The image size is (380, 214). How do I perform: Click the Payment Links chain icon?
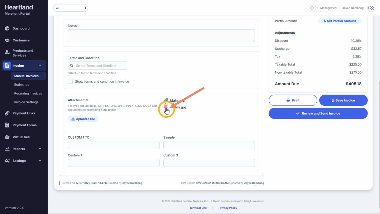(7, 113)
